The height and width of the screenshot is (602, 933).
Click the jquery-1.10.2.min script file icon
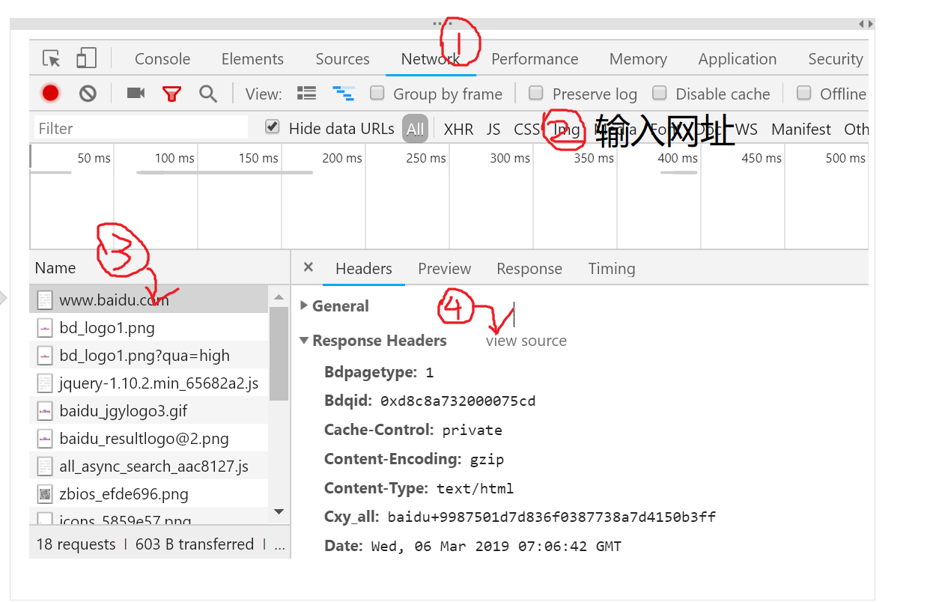(45, 383)
